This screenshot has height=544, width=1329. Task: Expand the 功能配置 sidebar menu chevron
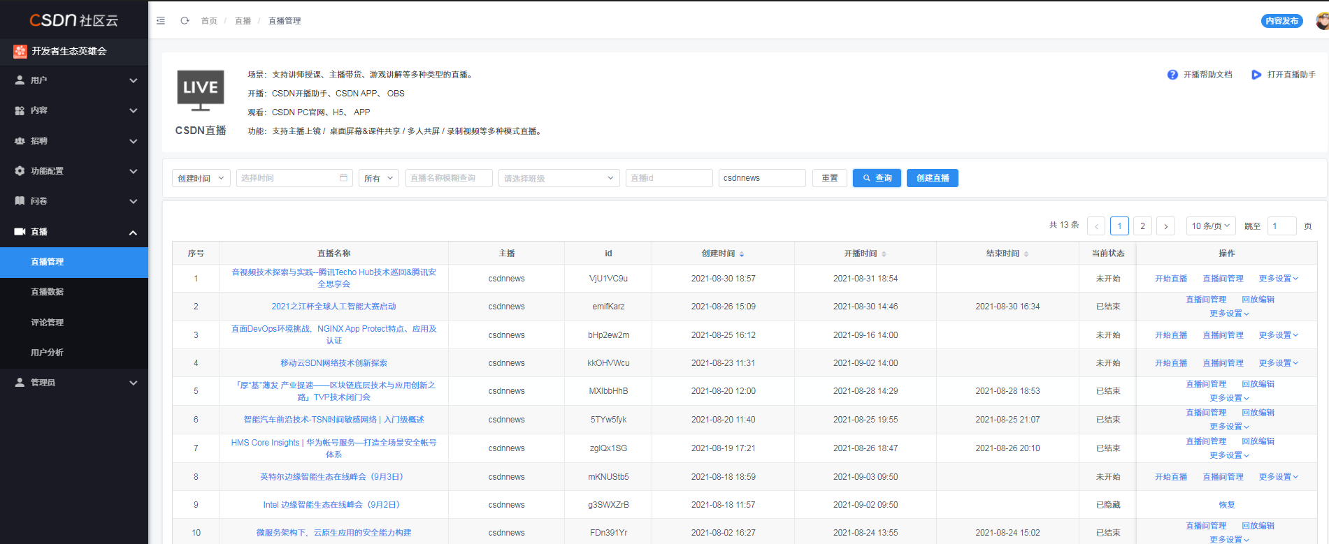click(x=133, y=171)
